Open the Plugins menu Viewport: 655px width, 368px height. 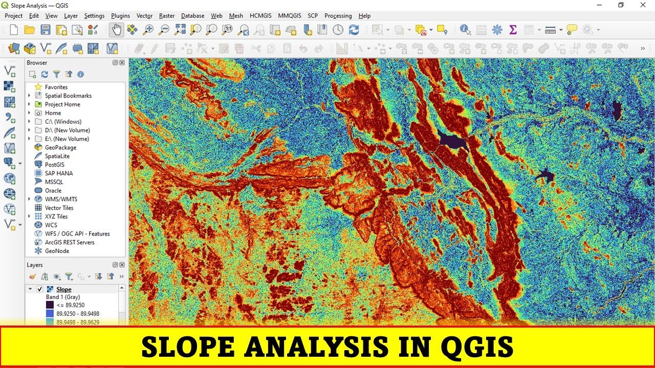coord(120,16)
